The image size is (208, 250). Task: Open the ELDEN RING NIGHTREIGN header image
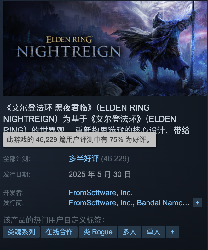(105, 48)
